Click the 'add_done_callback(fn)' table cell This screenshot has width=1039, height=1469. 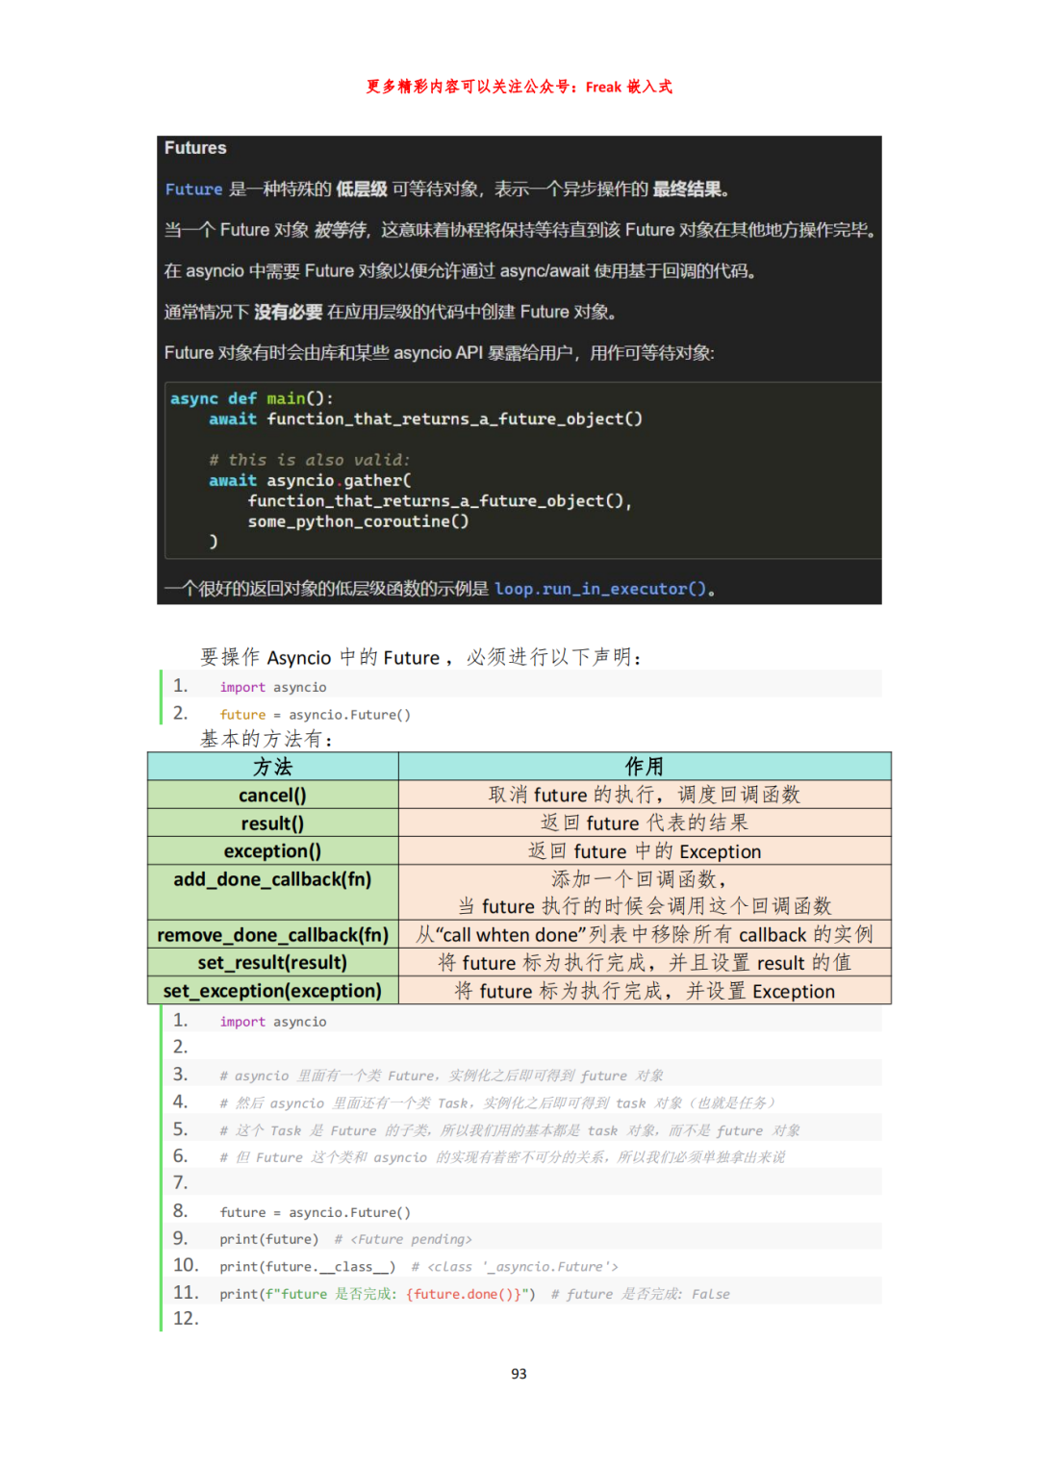coord(272,879)
